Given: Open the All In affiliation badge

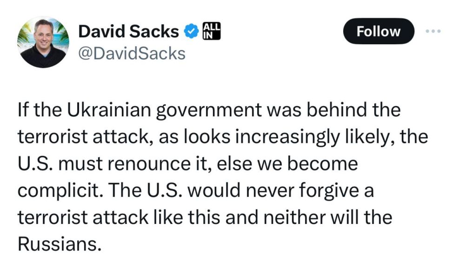Looking at the screenshot, I should click(212, 31).
